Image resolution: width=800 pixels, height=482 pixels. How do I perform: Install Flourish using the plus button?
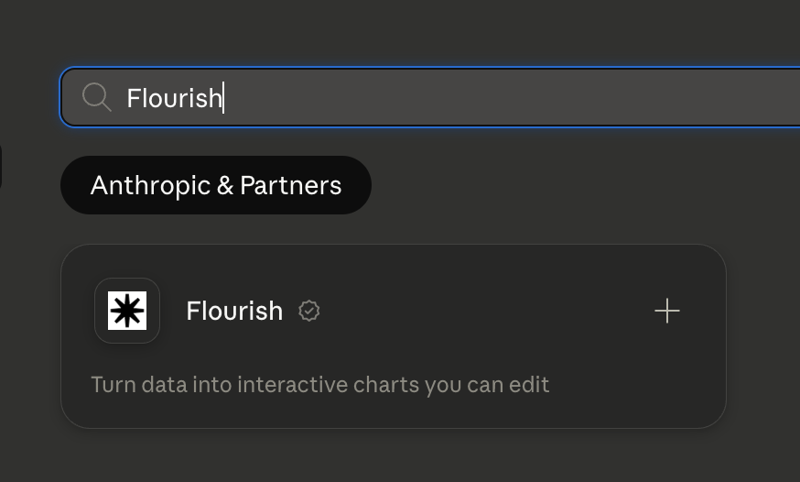667,311
